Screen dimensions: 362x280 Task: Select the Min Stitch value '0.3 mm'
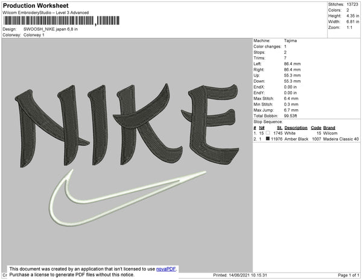pos(291,104)
